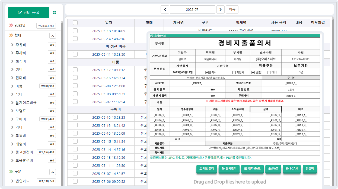Click the FAX icon button

click(273, 169)
